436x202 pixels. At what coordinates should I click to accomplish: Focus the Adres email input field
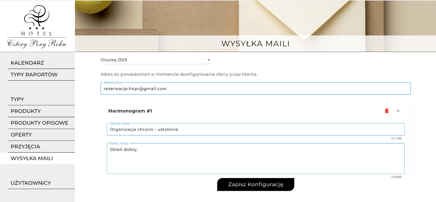coord(256,89)
